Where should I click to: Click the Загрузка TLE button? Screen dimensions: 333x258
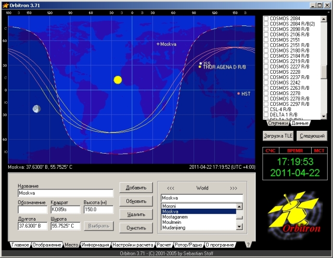click(x=278, y=136)
